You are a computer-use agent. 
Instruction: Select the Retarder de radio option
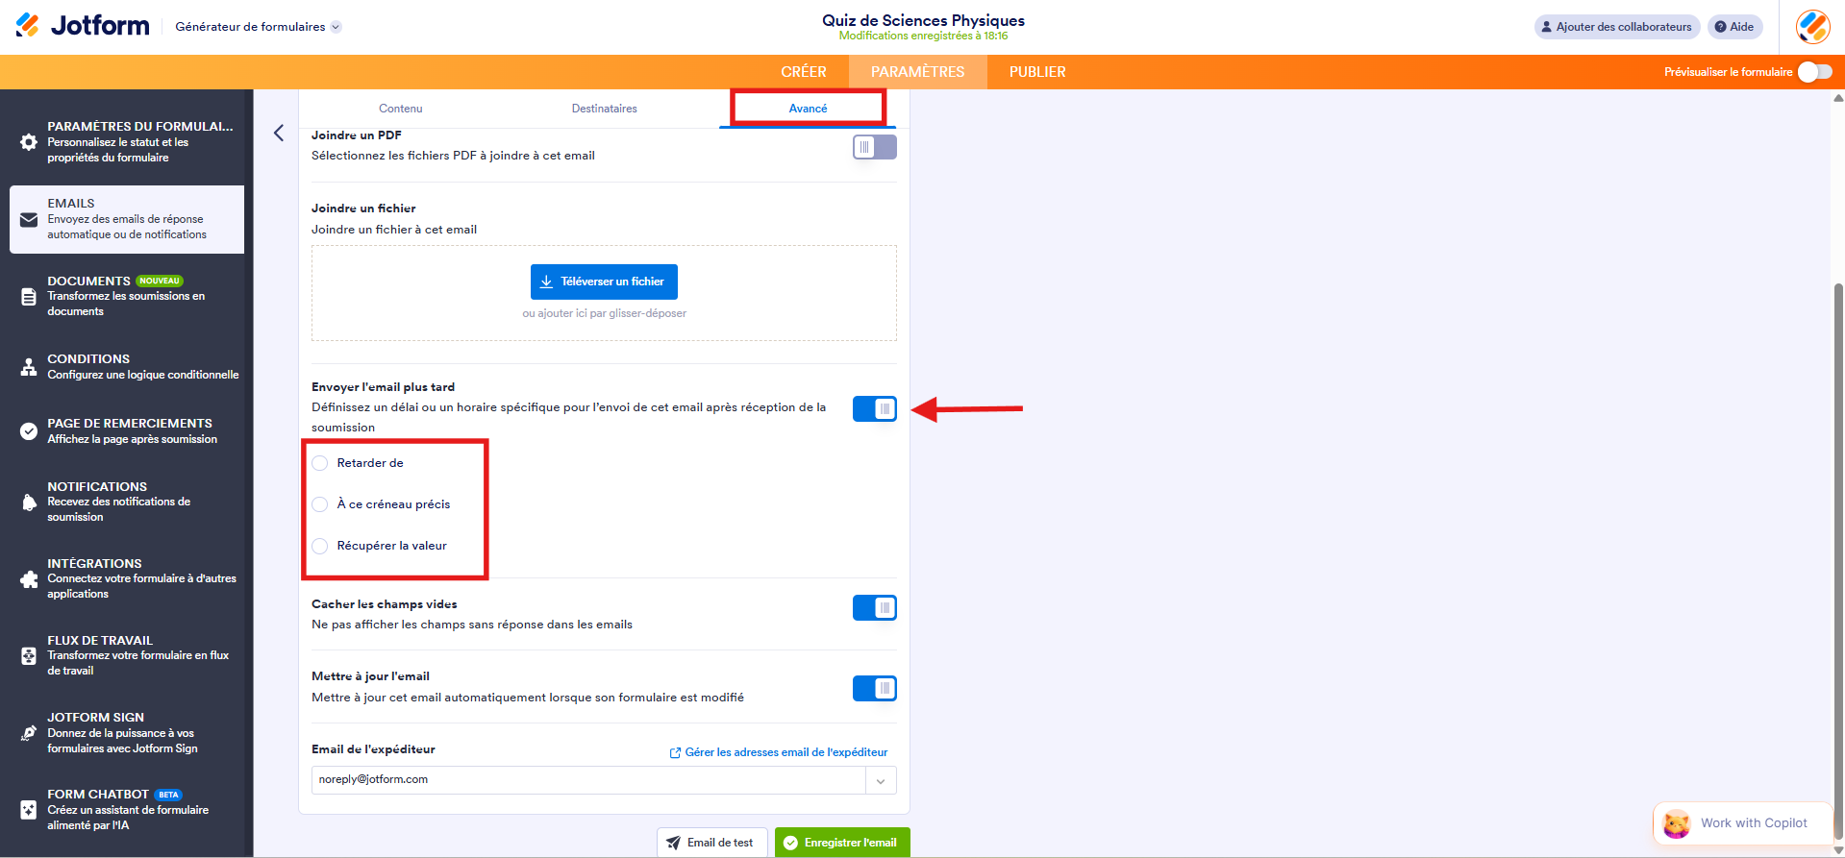click(320, 463)
